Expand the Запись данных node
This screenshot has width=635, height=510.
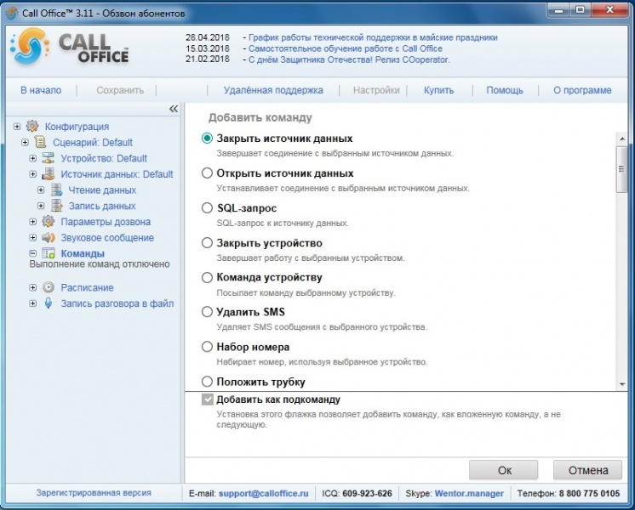coord(41,206)
